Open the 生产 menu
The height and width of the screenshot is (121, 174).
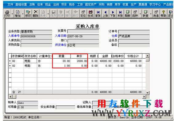133,4
